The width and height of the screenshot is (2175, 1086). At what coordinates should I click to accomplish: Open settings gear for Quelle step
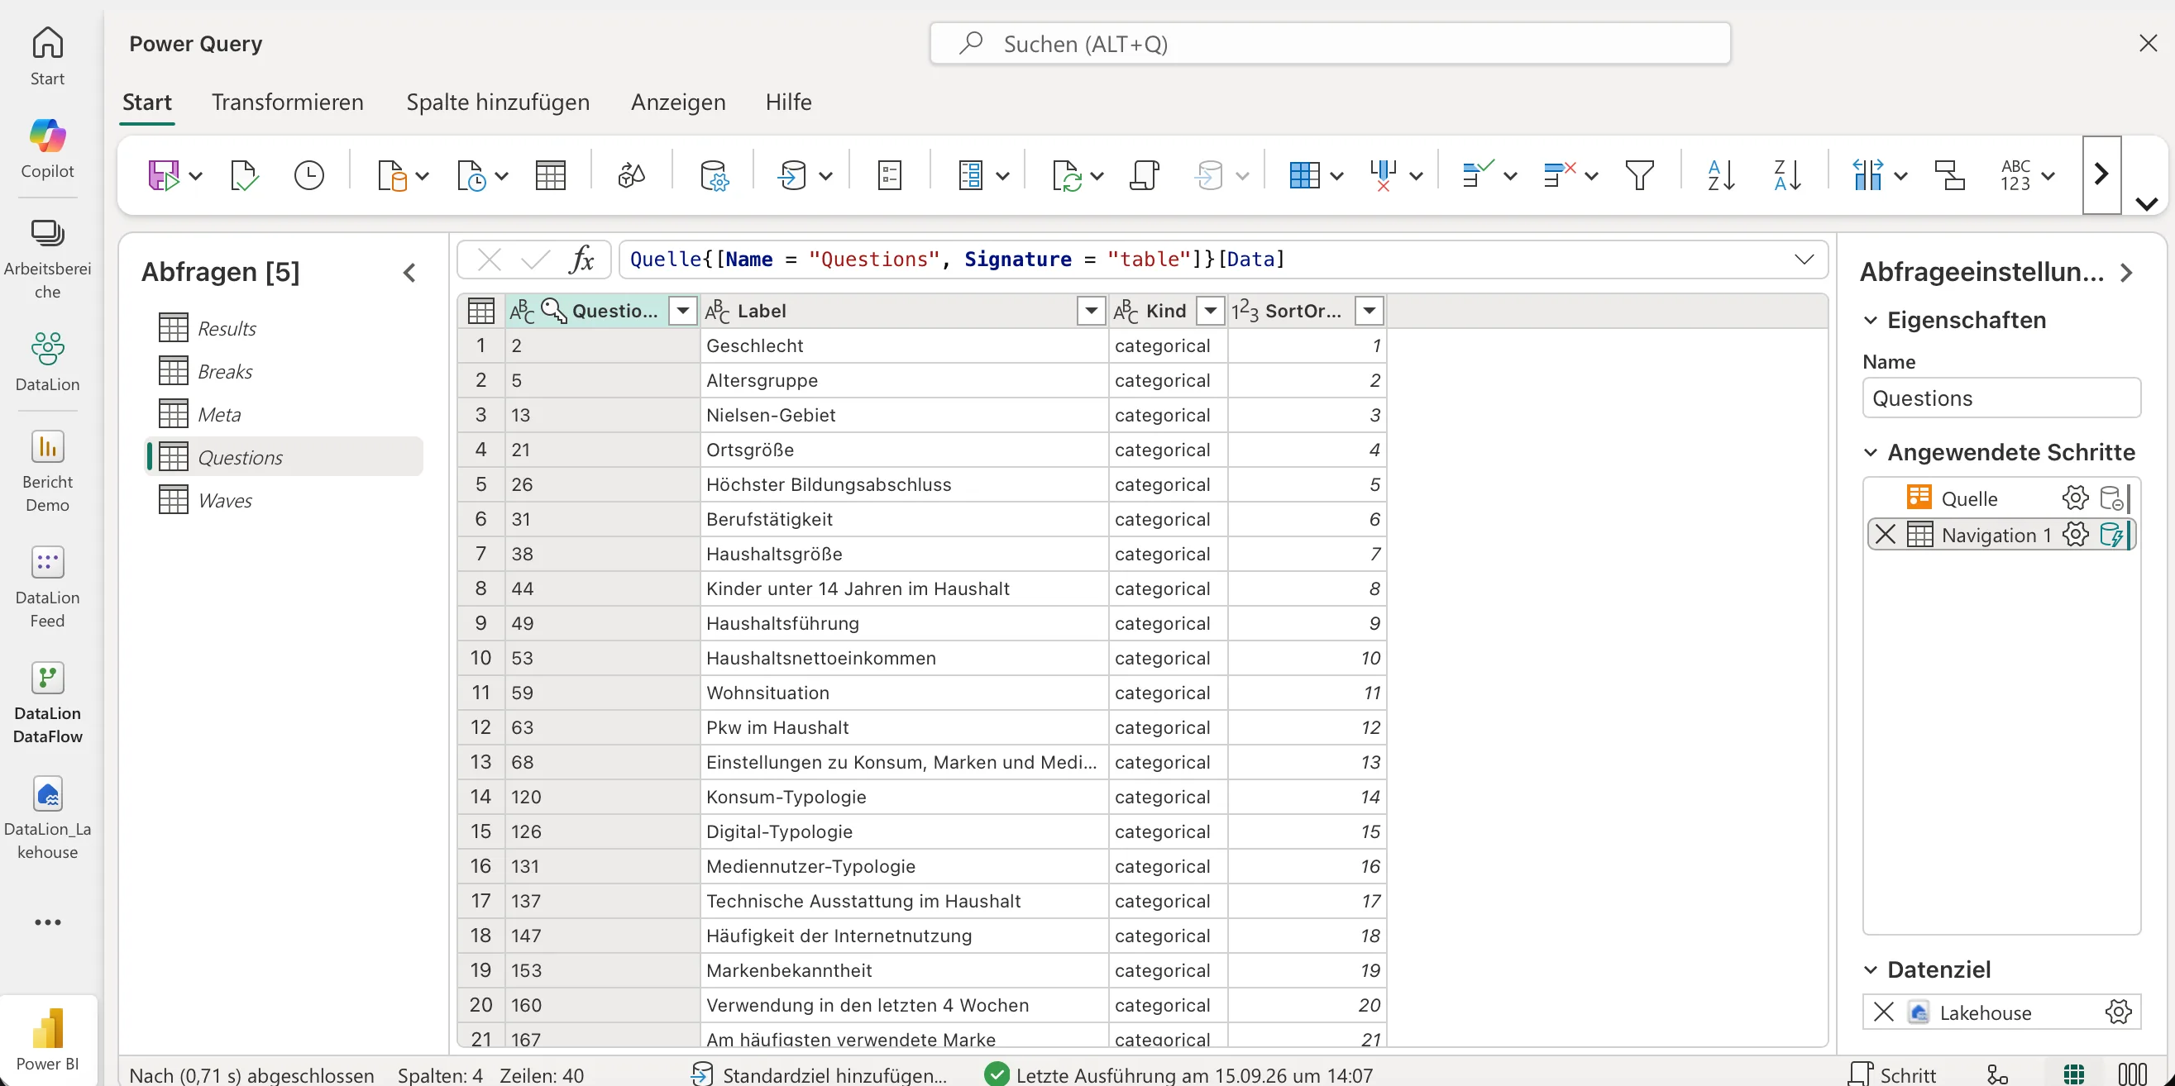click(2075, 498)
